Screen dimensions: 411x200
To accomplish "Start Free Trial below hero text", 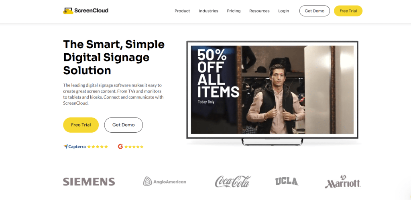I will point(81,125).
